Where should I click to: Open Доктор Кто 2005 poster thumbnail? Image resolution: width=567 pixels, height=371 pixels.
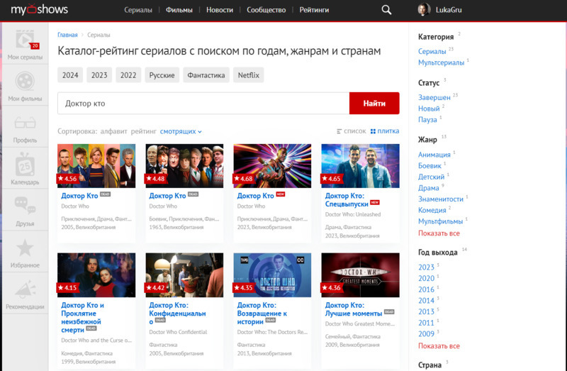pos(96,166)
